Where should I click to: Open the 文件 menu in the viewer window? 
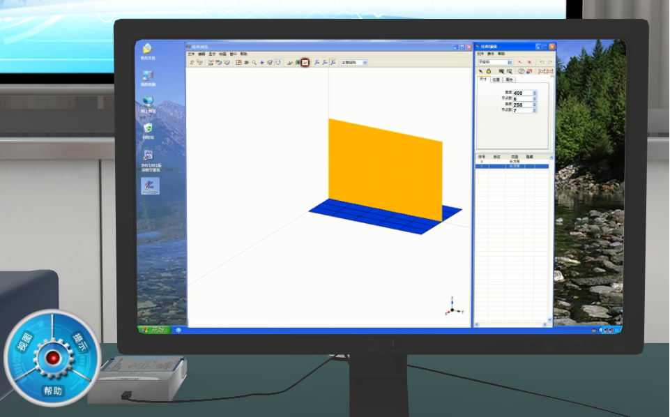coord(191,54)
